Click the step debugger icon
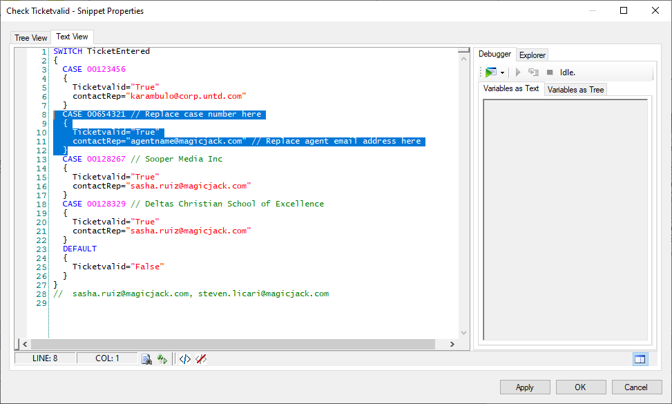Viewport: 672px width, 404px height. pyautogui.click(x=534, y=73)
